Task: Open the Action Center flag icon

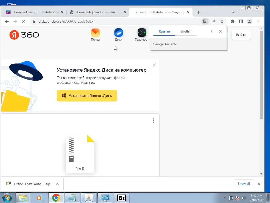Action: pos(237,198)
